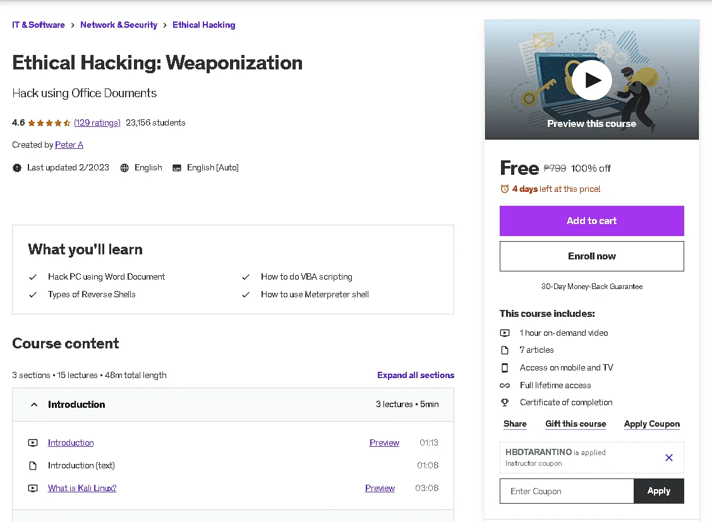Click the checkmark beside 'Hack PC using Word Document'
Viewport: 712px width, 522px height.
[33, 277]
